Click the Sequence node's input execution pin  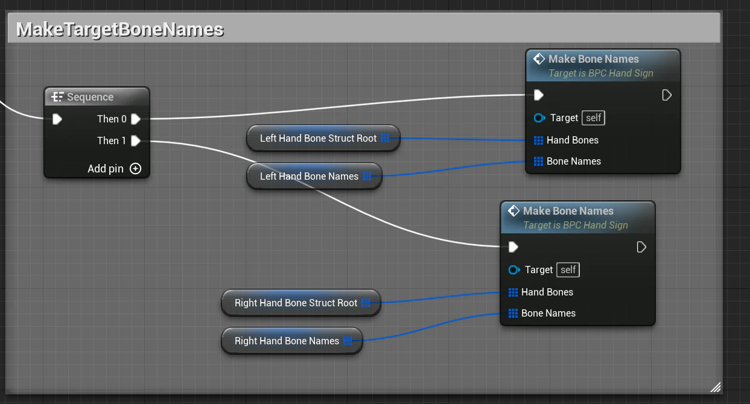57,119
